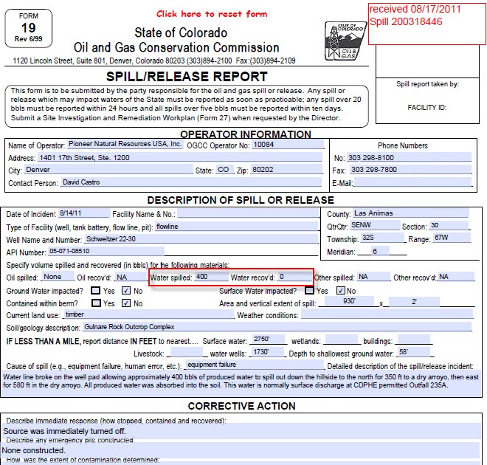
Task: Click Surface water distance field 2750'
Action: pyautogui.click(x=269, y=339)
